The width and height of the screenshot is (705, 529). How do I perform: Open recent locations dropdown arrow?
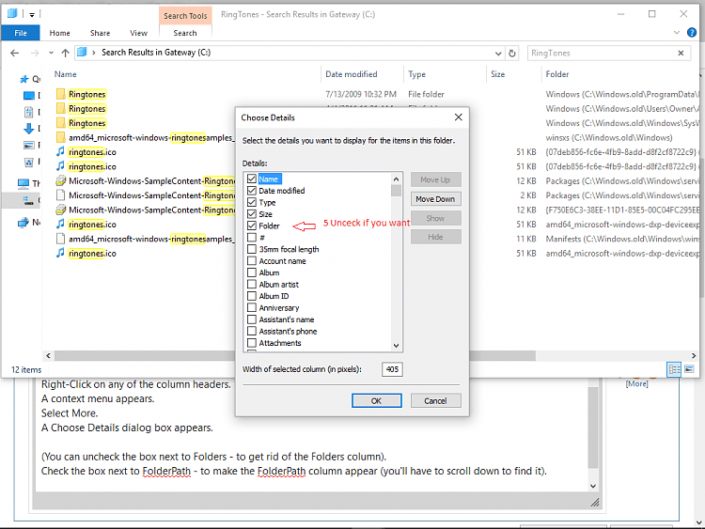(x=52, y=53)
